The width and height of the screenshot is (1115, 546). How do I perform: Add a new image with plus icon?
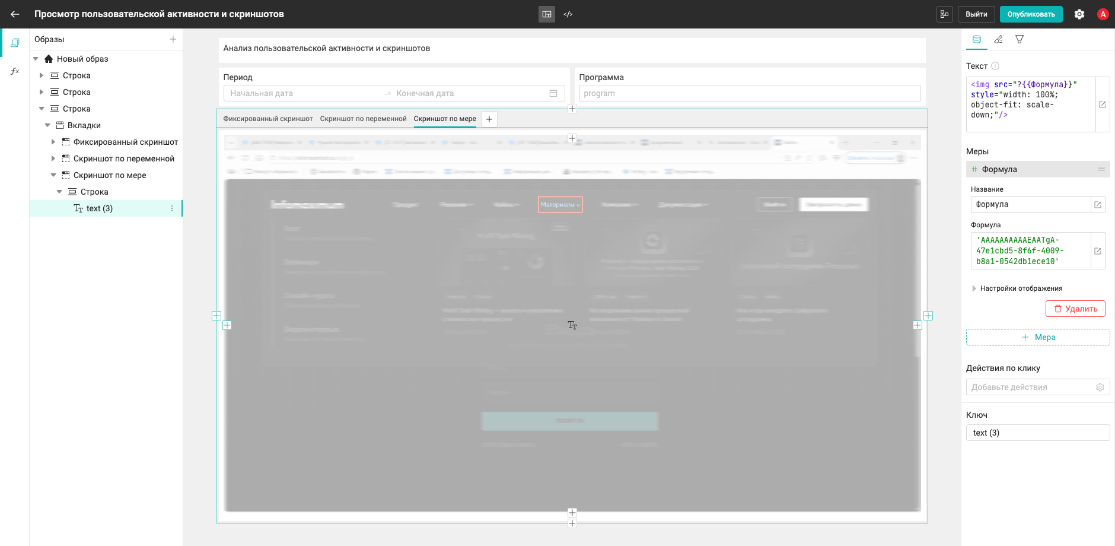[x=173, y=39]
